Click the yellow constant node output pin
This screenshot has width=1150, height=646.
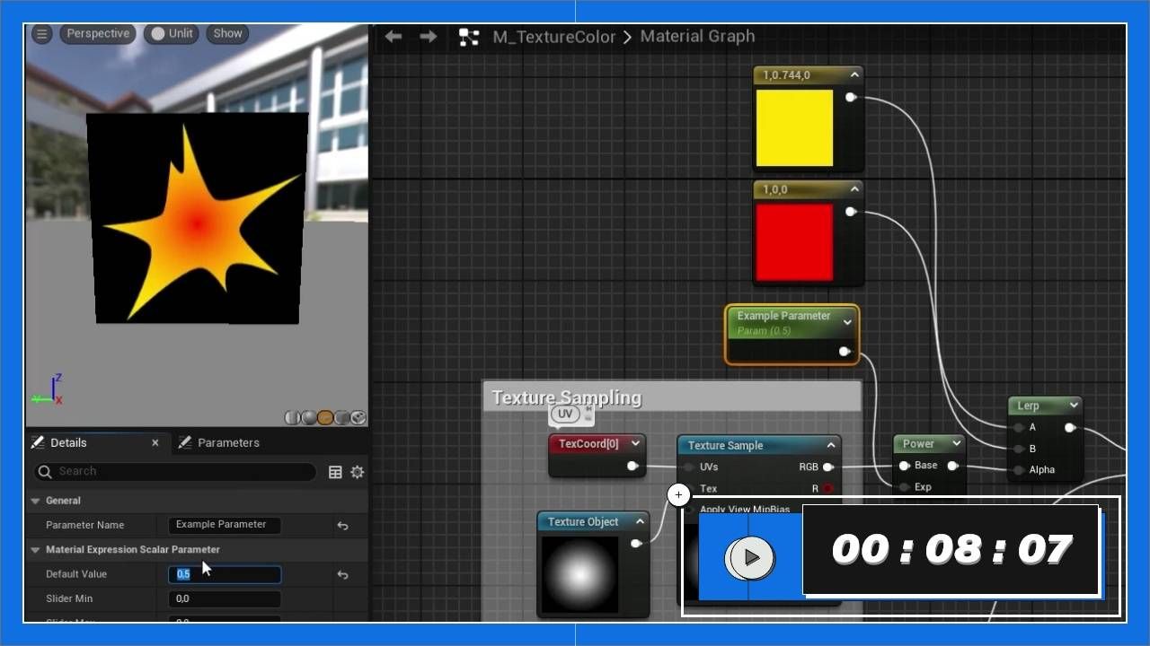coord(850,97)
